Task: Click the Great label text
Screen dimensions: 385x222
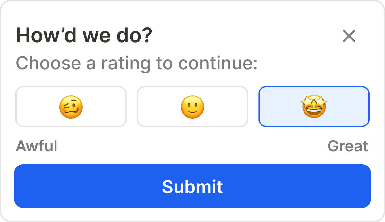Action: click(348, 146)
